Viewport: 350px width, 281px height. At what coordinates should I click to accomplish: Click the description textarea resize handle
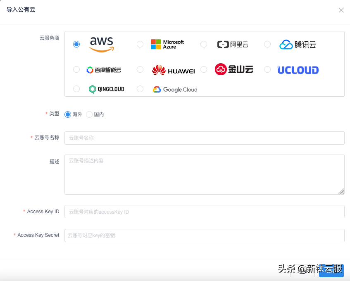click(x=341, y=191)
